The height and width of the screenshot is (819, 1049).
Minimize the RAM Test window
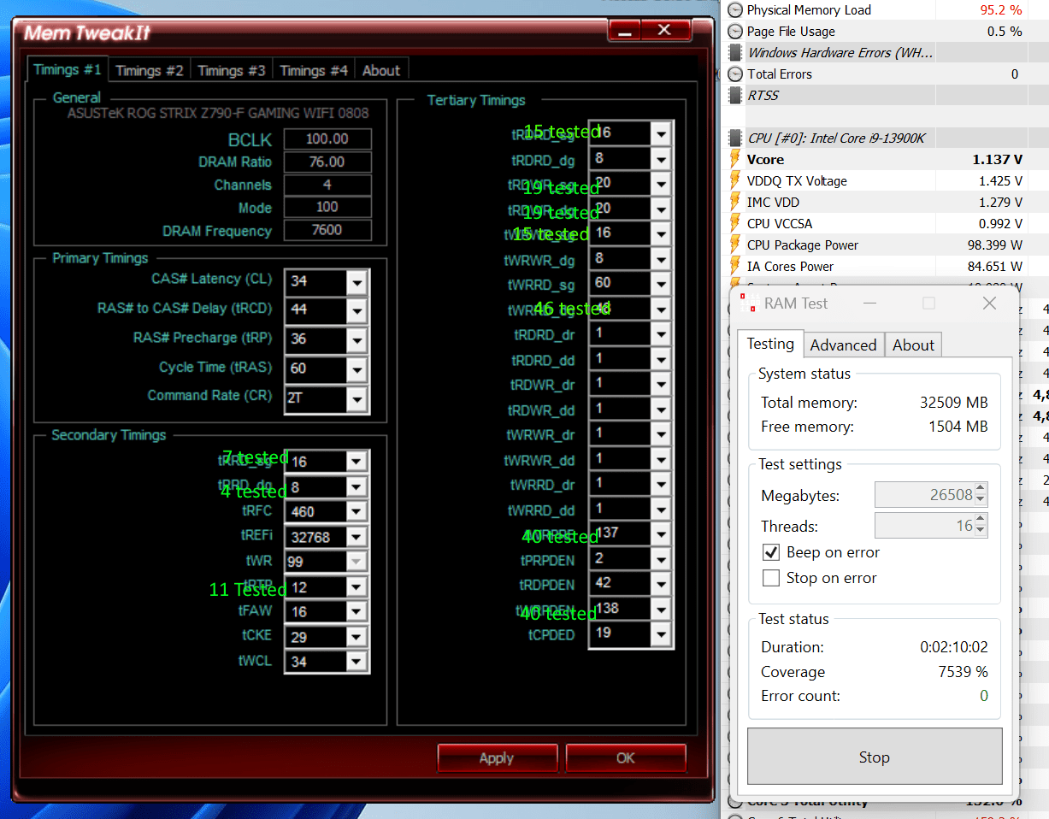point(869,303)
